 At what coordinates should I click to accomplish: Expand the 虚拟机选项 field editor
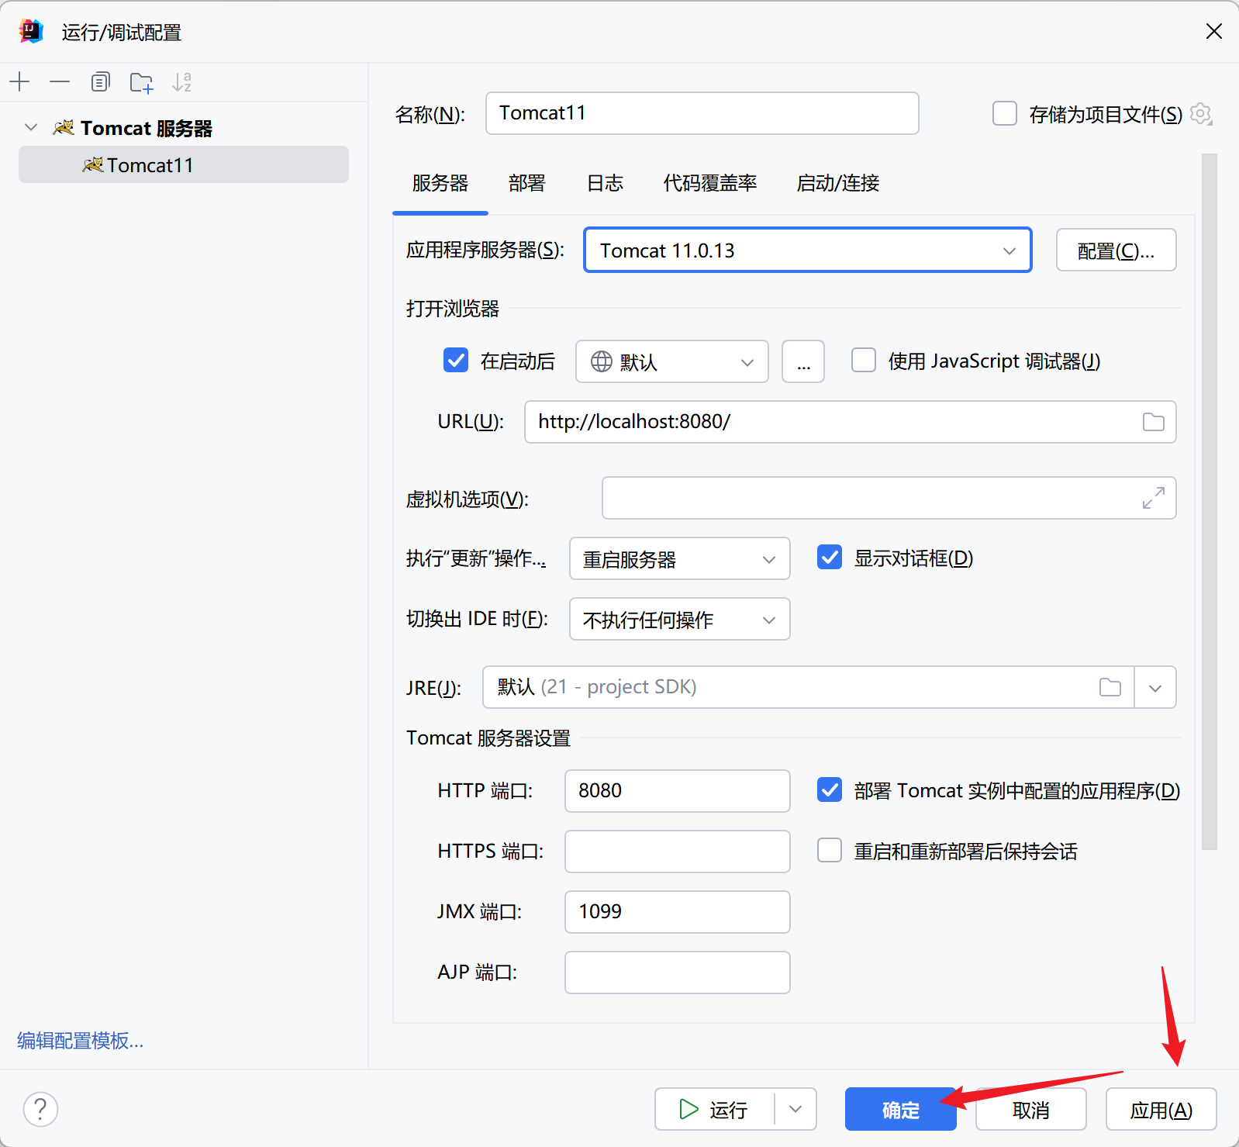(x=1154, y=498)
